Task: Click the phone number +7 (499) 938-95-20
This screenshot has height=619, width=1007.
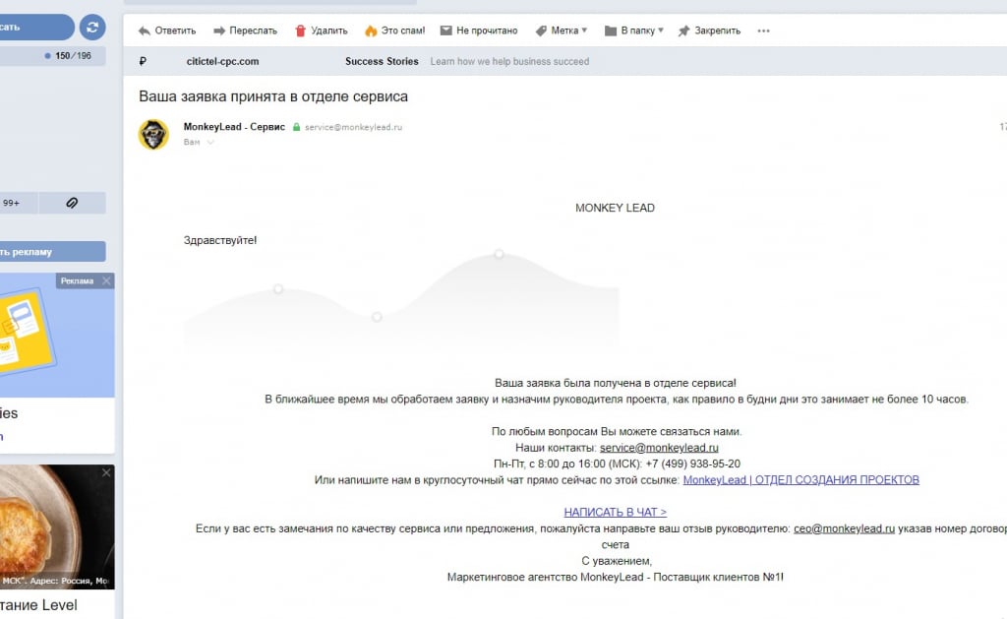Action: tap(693, 464)
